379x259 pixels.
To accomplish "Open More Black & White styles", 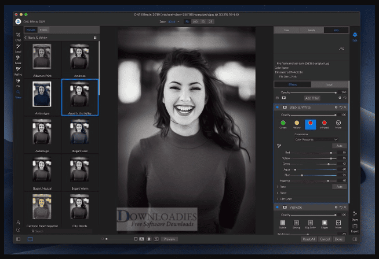I will point(338,124).
